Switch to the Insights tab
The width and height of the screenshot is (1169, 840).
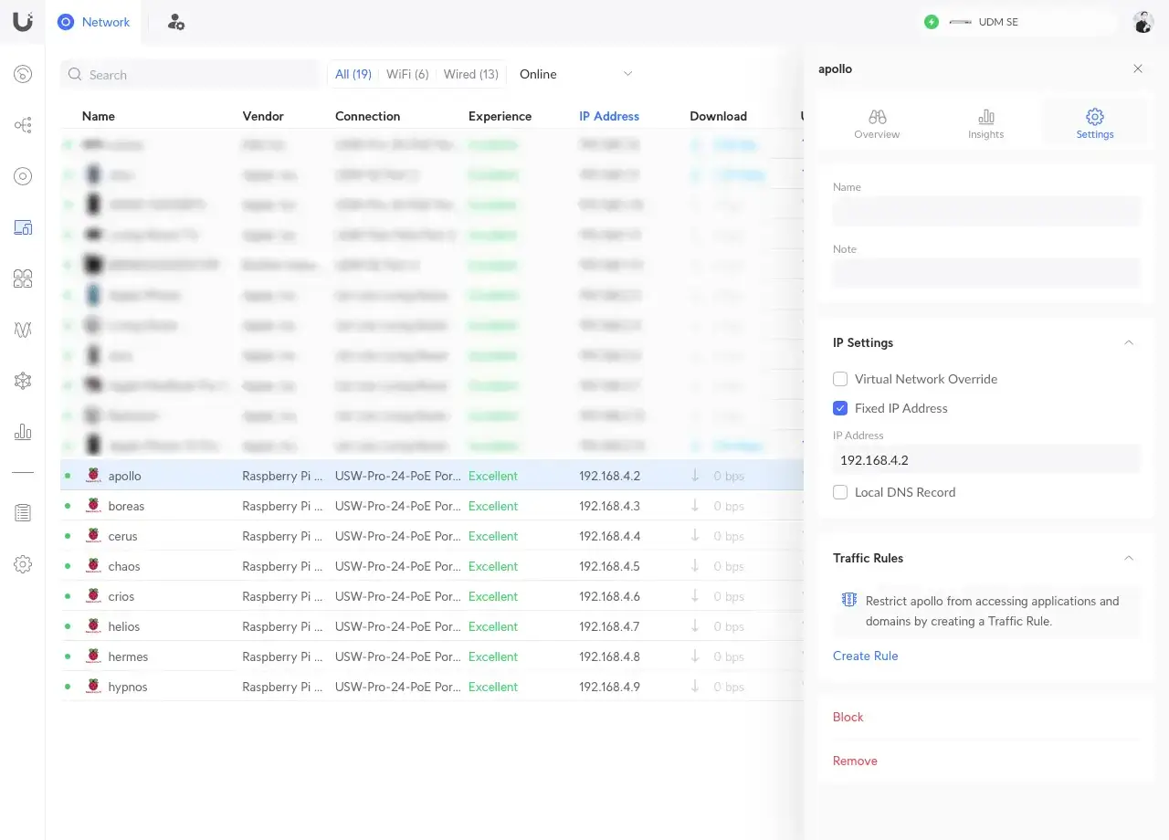985,123
